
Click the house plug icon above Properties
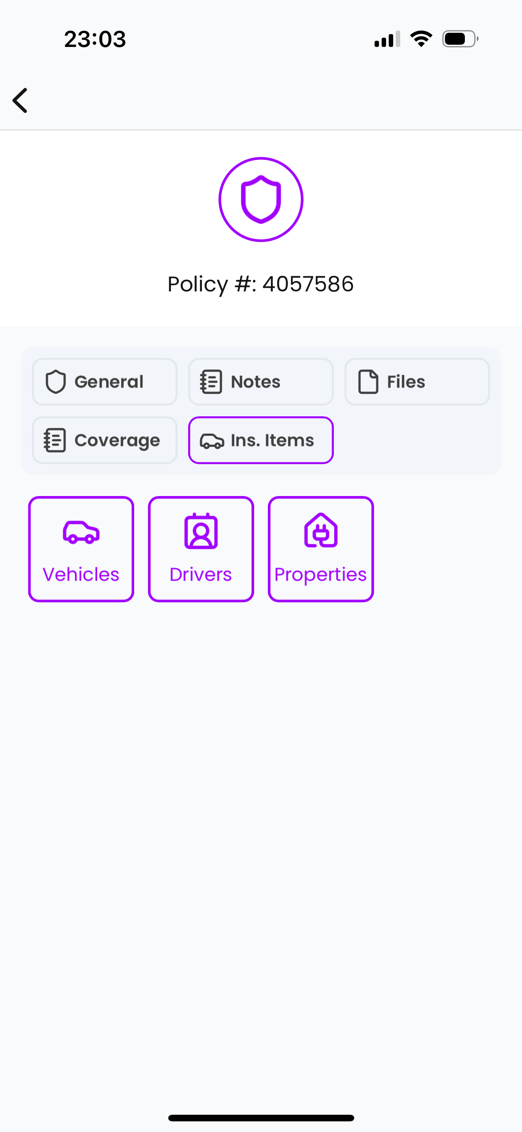click(x=321, y=531)
